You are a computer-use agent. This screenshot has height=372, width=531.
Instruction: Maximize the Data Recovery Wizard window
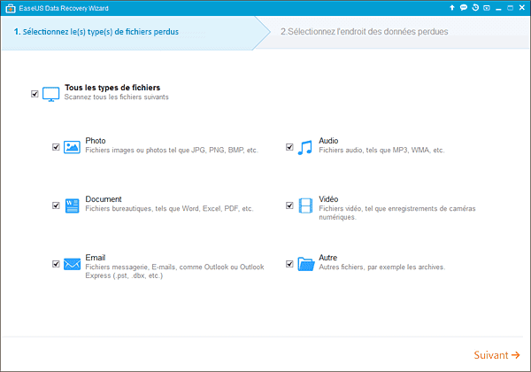coord(510,8)
